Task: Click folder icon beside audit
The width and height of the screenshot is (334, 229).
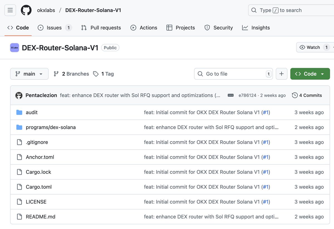Action: pos(19,112)
